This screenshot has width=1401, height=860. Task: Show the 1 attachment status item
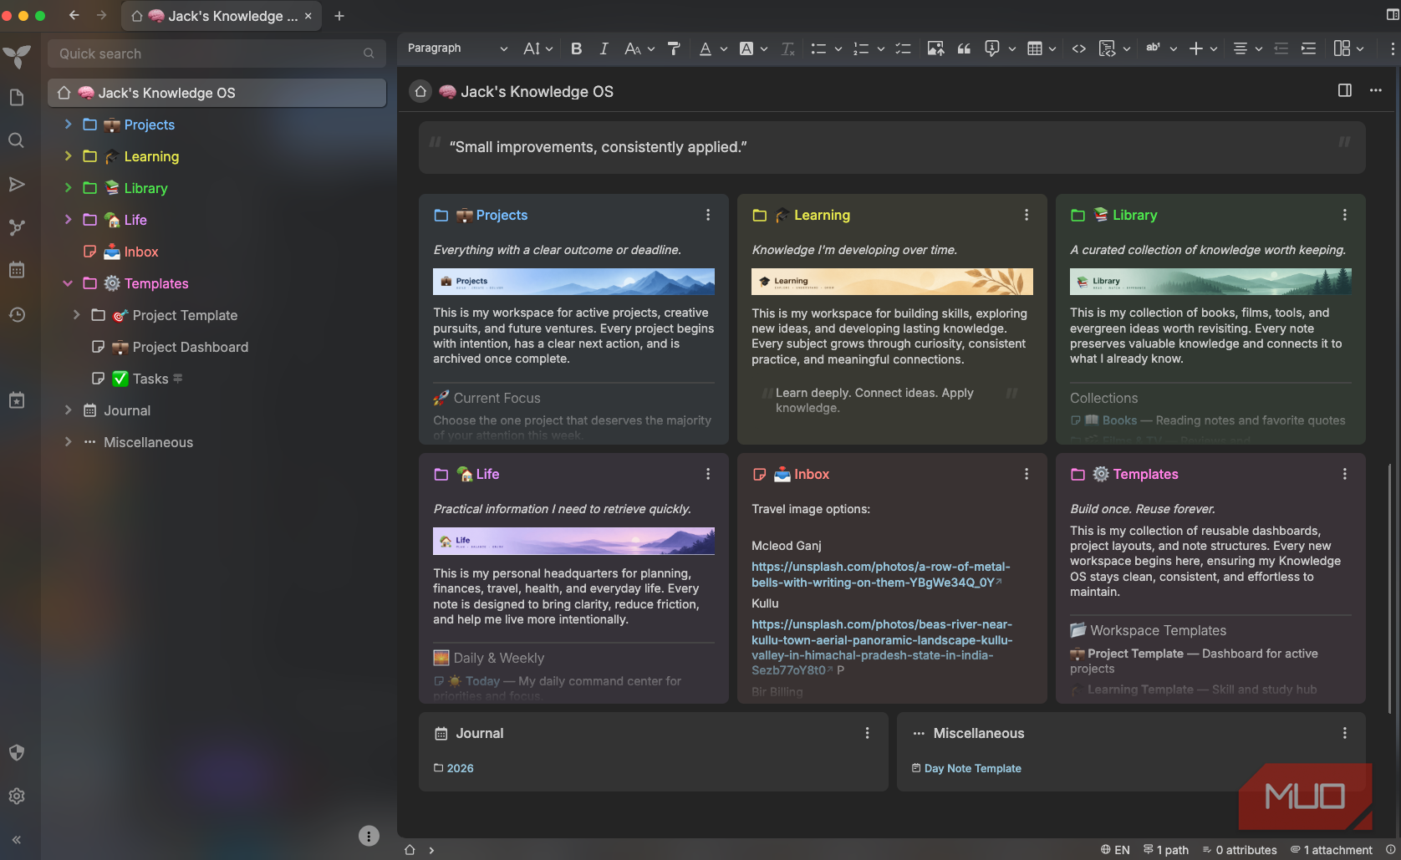click(1332, 850)
